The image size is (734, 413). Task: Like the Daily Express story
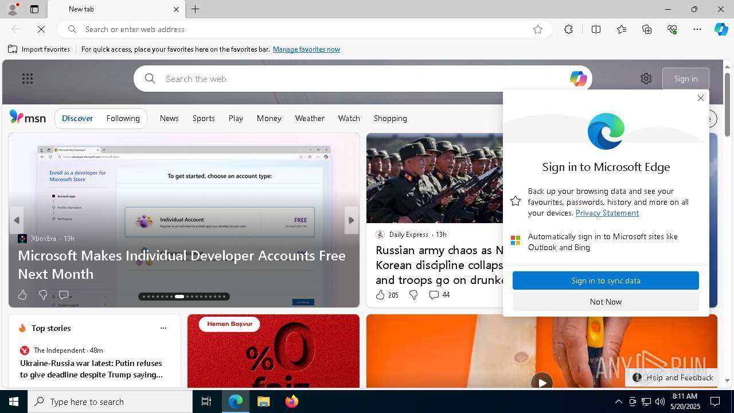point(387,295)
